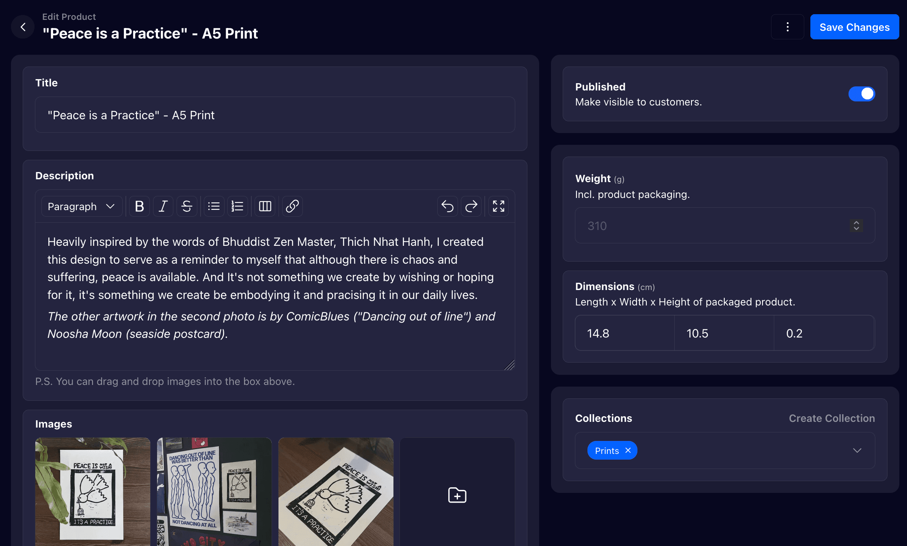Screen dimensions: 907x546
Task: Remove the Prints collection tag
Action: click(628, 451)
